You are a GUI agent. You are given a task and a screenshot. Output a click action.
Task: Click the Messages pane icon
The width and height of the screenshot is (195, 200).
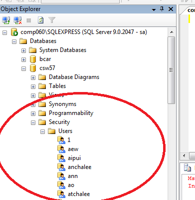[187, 167]
